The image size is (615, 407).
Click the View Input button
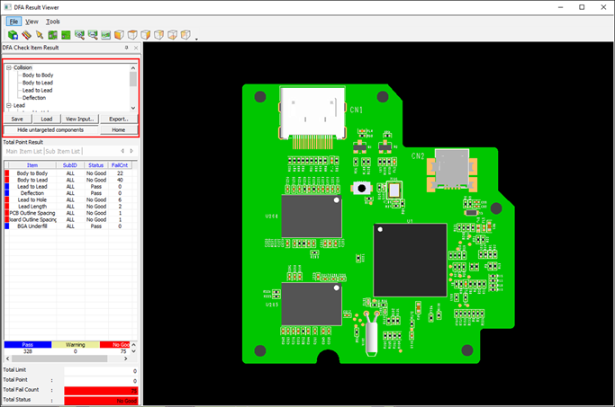click(x=80, y=119)
